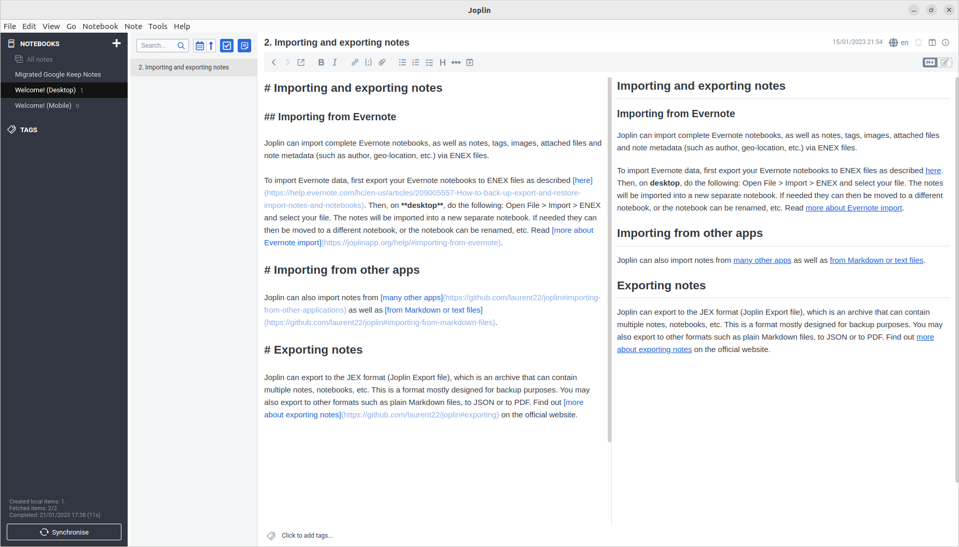The width and height of the screenshot is (959, 547).
Task: Switch to Markdown editor toggle
Action: click(930, 62)
